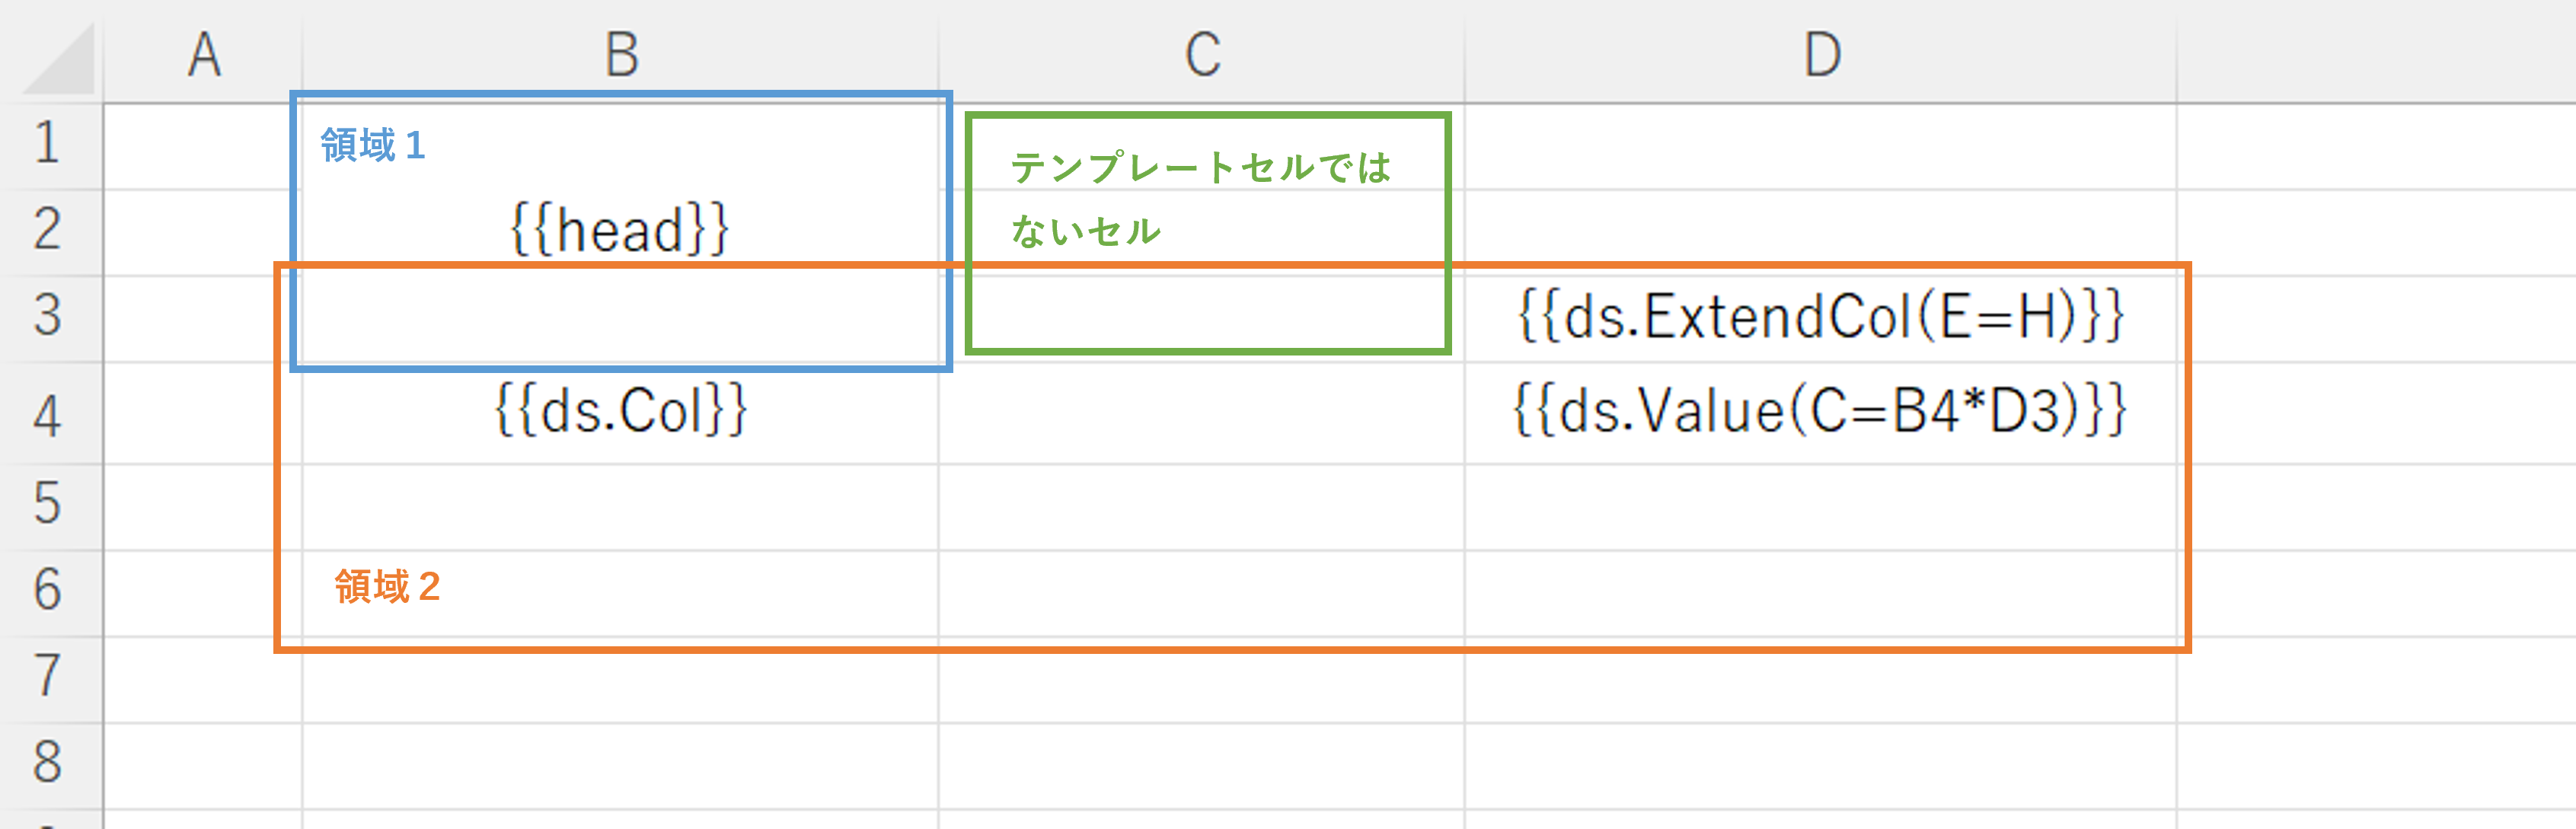Click the 領域 1 label text
Screen dimensions: 2576x829
pos(373,146)
